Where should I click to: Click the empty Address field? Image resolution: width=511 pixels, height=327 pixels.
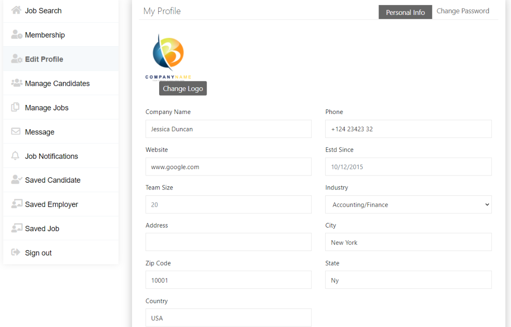coord(228,242)
